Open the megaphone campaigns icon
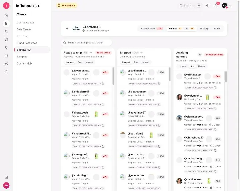 [6, 40]
